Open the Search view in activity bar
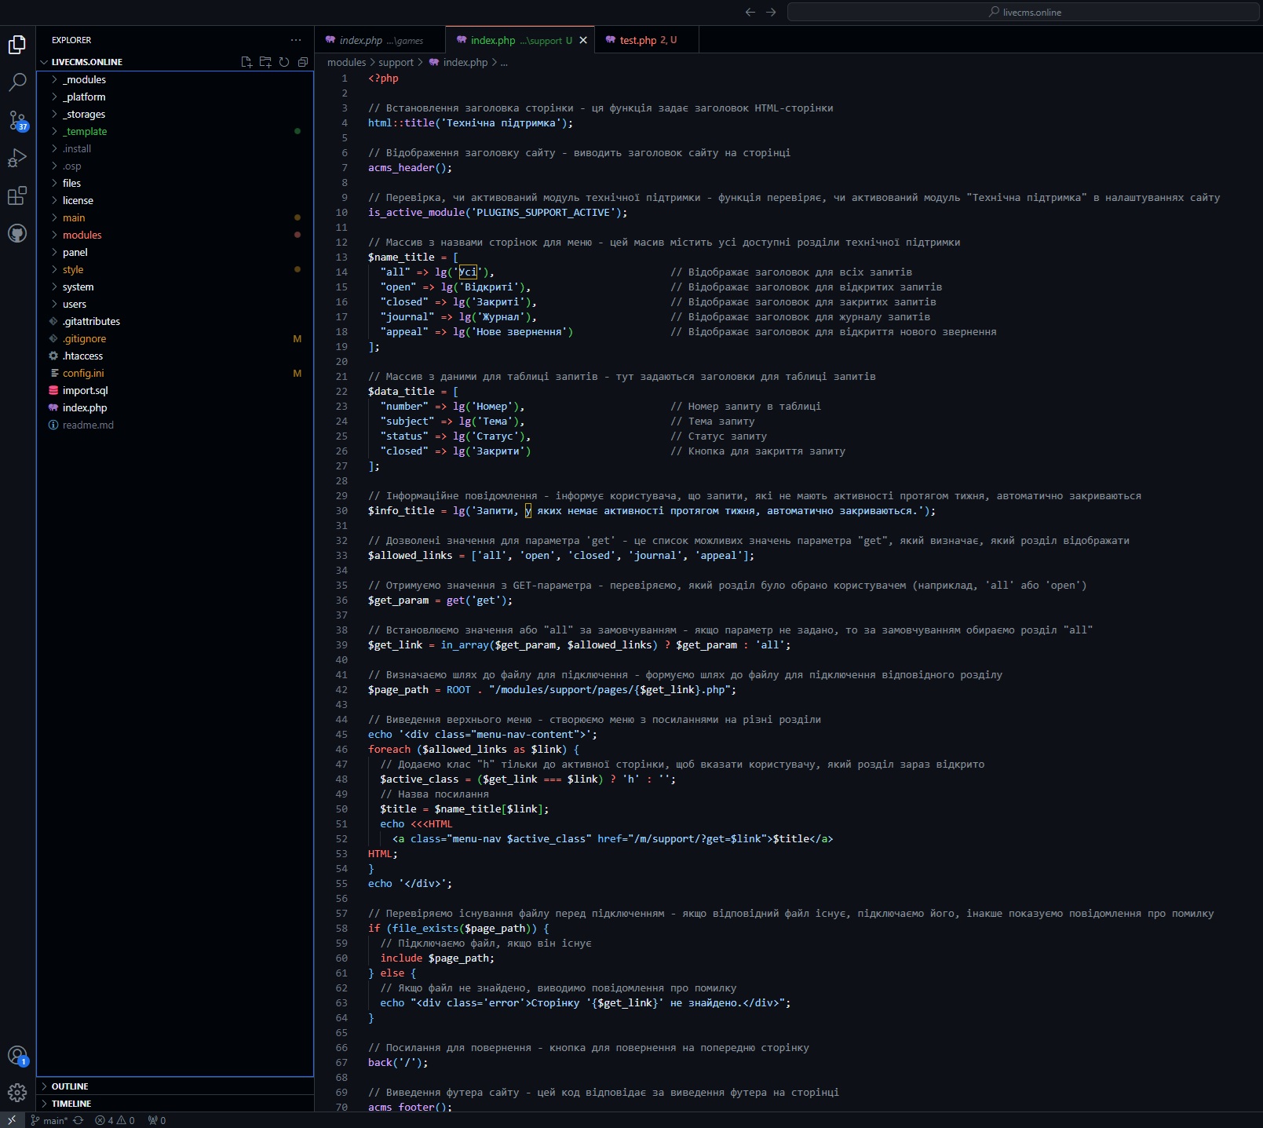1263x1128 pixels. tap(17, 82)
